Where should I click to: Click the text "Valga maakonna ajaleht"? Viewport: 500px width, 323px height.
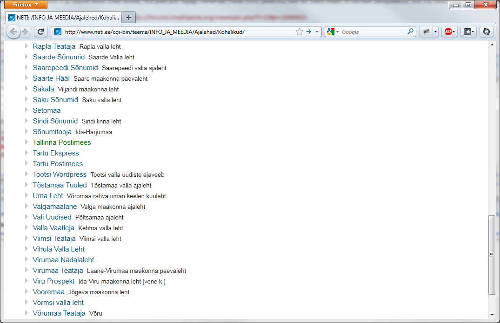(x=113, y=207)
